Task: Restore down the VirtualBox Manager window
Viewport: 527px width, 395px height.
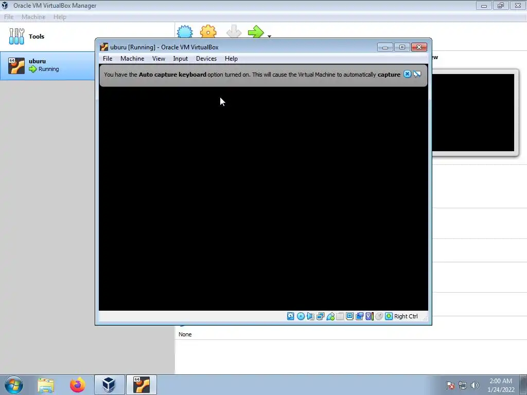Action: pyautogui.click(x=501, y=5)
